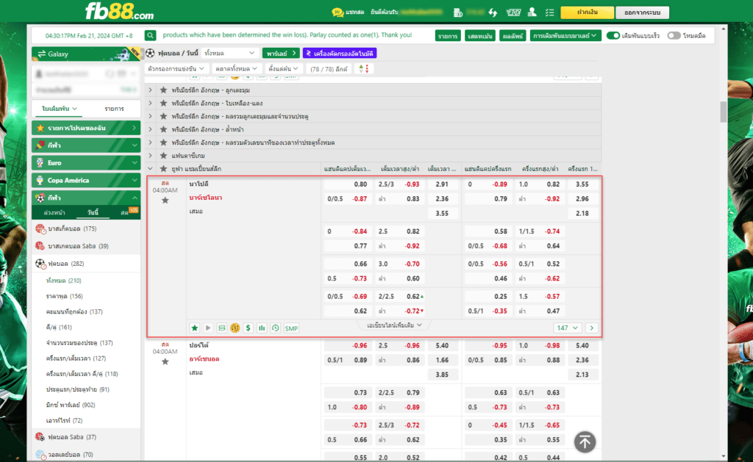Click the coin stack balance icon
Screen dimensions: 753x462
(457, 12)
